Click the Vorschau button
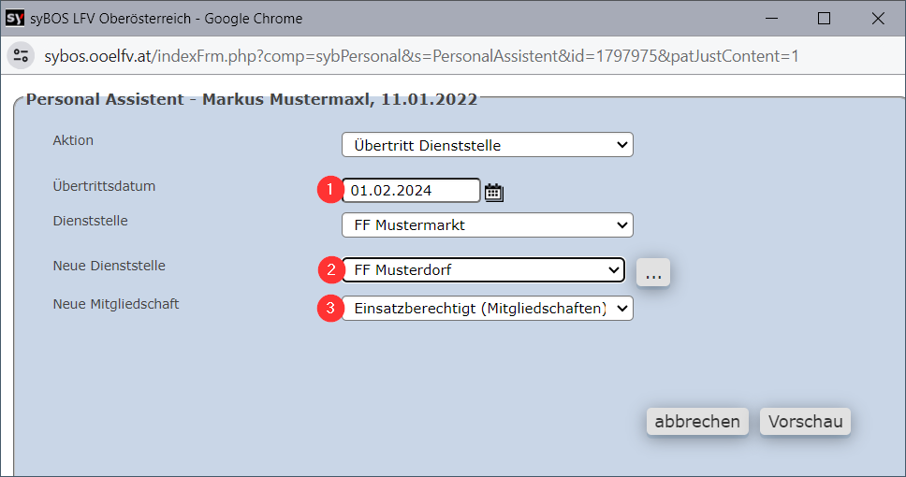This screenshot has width=906, height=477. coord(806,422)
